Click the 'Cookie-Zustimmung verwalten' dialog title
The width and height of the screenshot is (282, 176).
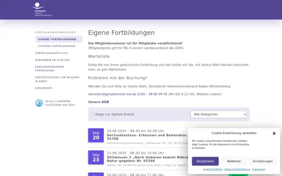click(x=234, y=133)
